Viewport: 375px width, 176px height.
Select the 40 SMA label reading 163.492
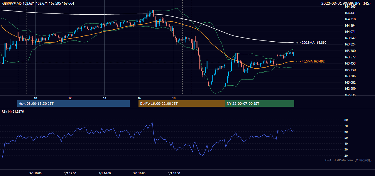310,61
